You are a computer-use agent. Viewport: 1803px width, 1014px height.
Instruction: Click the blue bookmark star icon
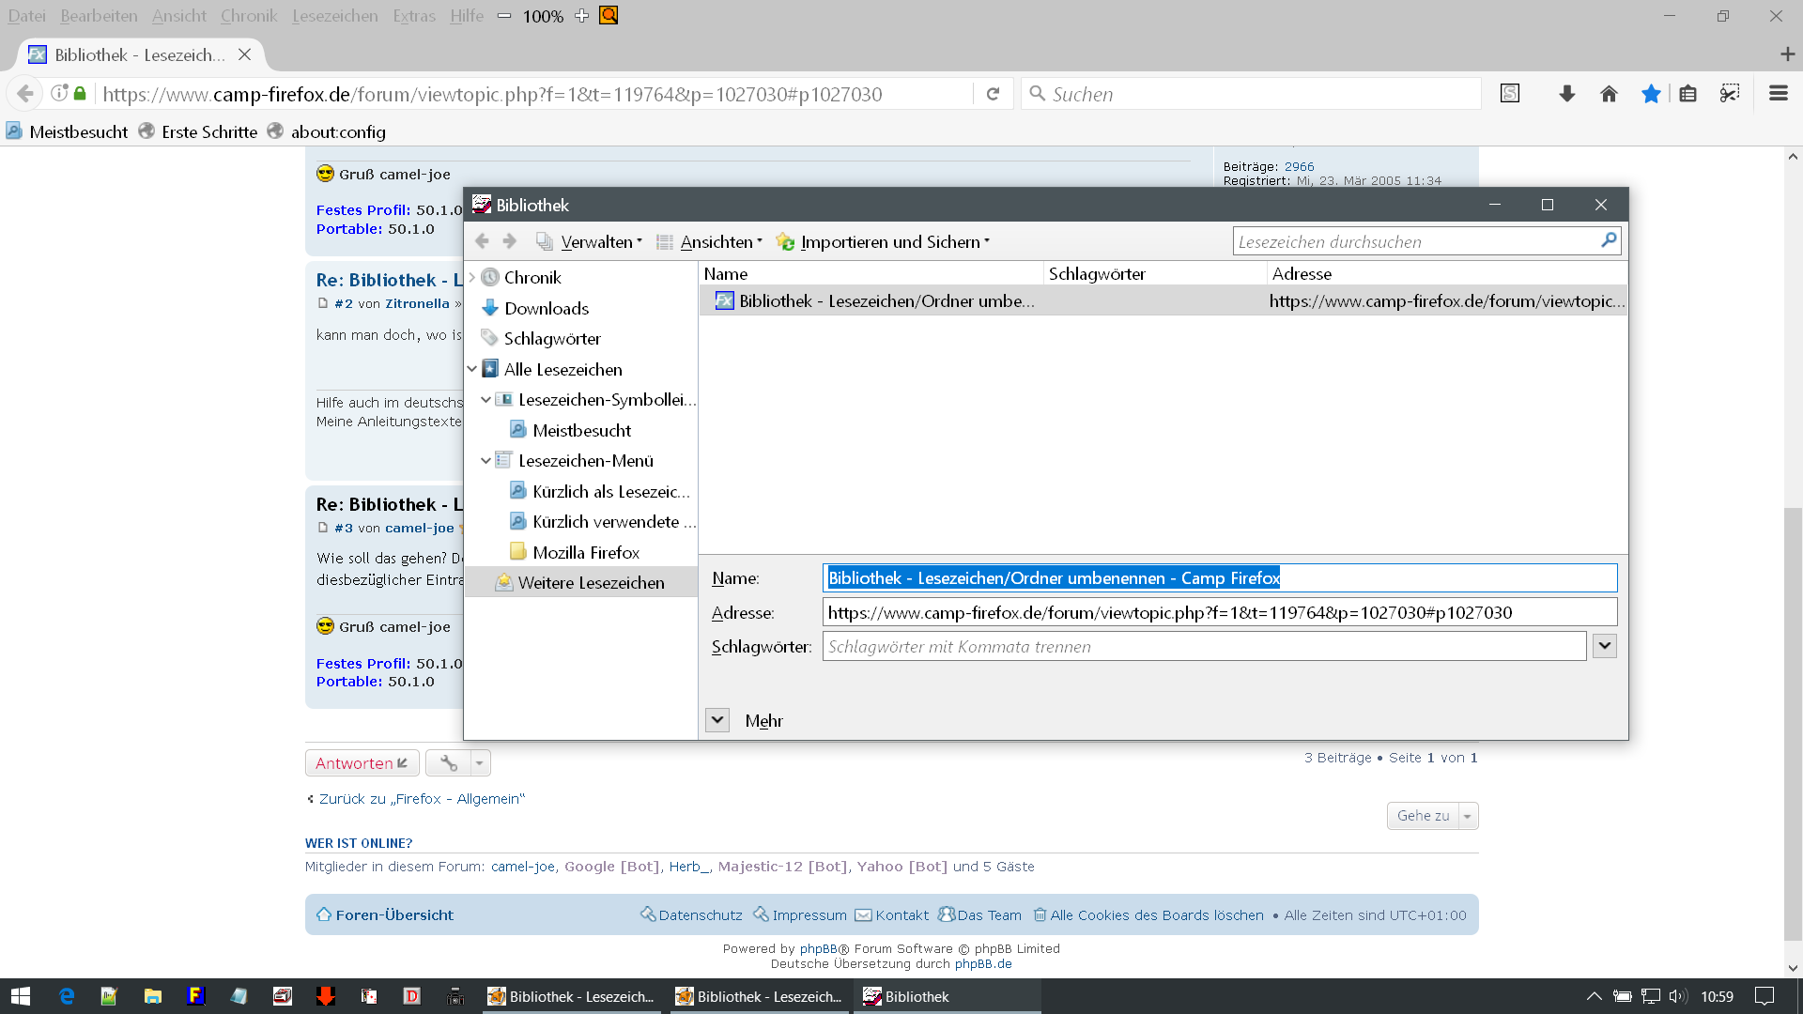pyautogui.click(x=1651, y=94)
